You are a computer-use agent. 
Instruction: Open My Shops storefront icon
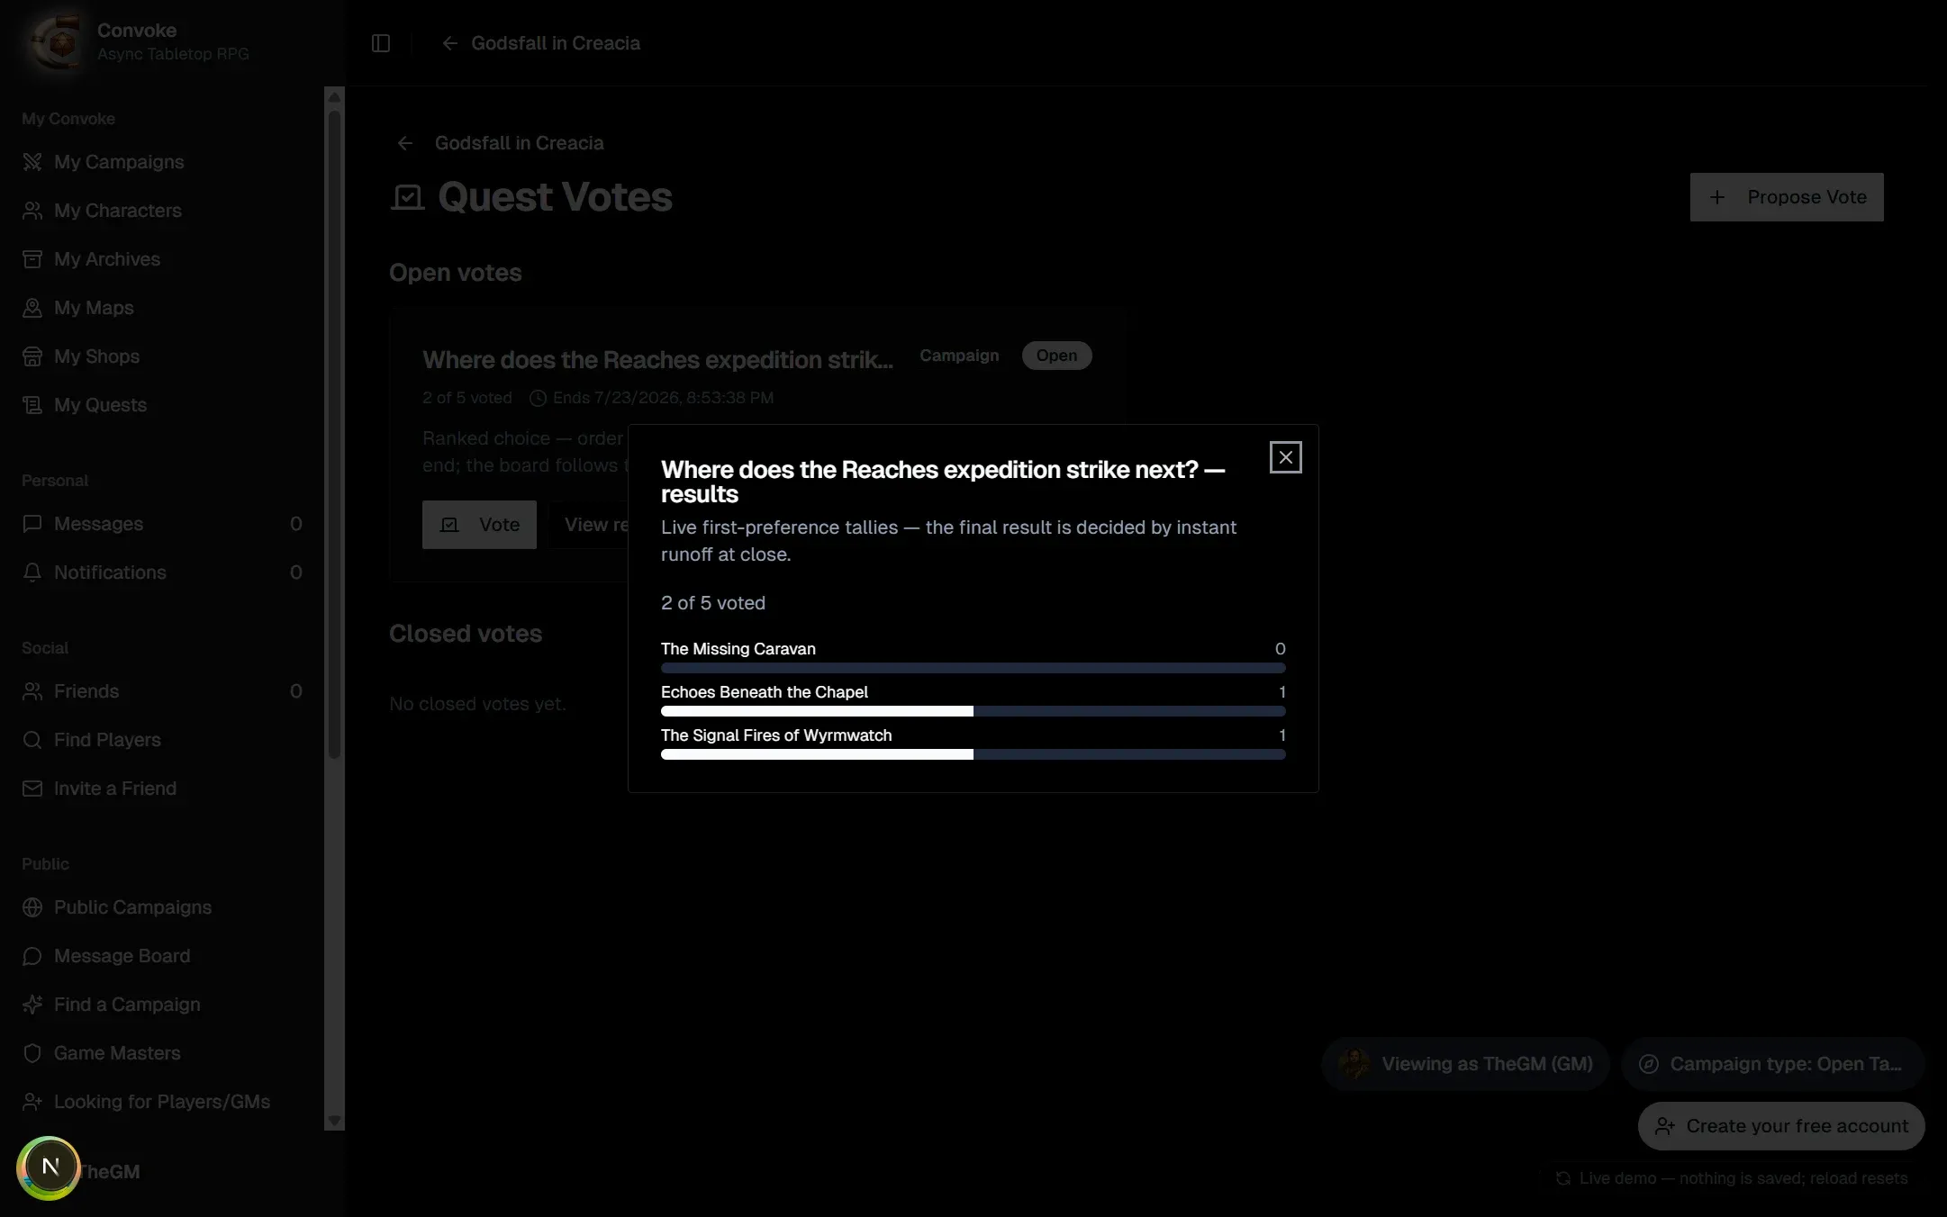click(x=32, y=356)
